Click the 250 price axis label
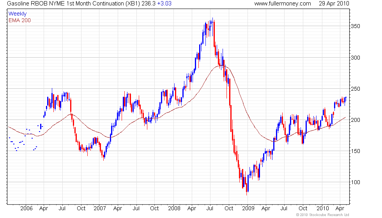This screenshot has width=382, height=218. tap(355, 89)
